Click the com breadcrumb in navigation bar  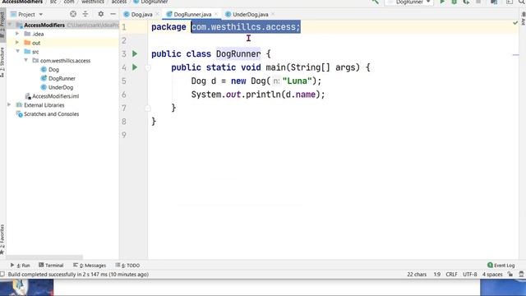[69, 2]
